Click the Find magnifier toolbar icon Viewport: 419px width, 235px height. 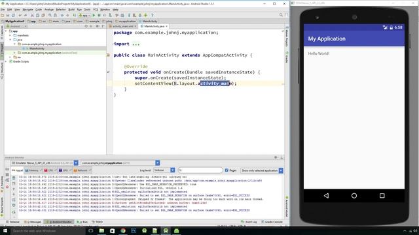50,16
